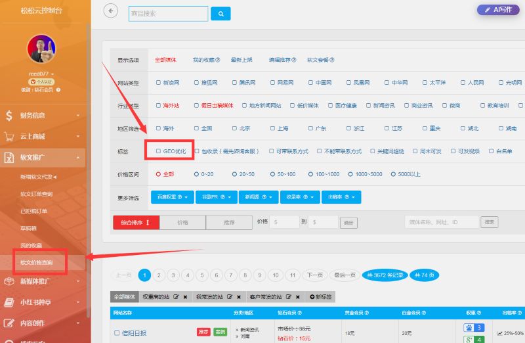Click help icon beside 黄金会员 column header

point(367,313)
